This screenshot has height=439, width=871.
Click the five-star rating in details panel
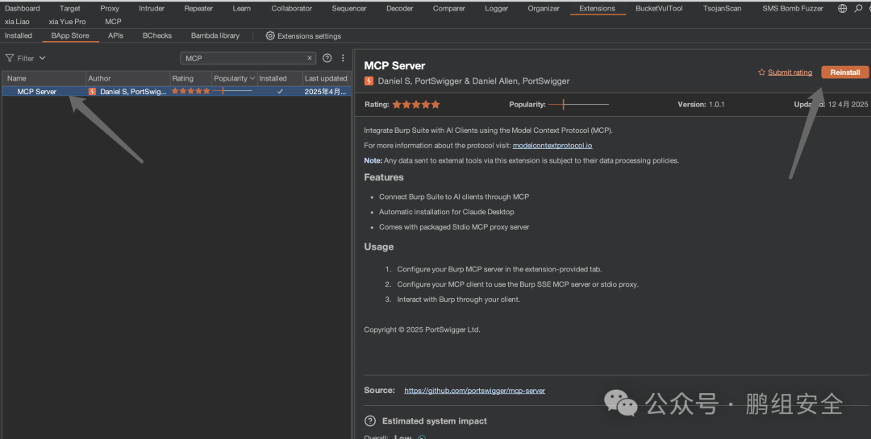tap(416, 105)
